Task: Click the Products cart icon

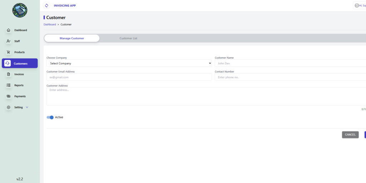Action: (x=9, y=52)
